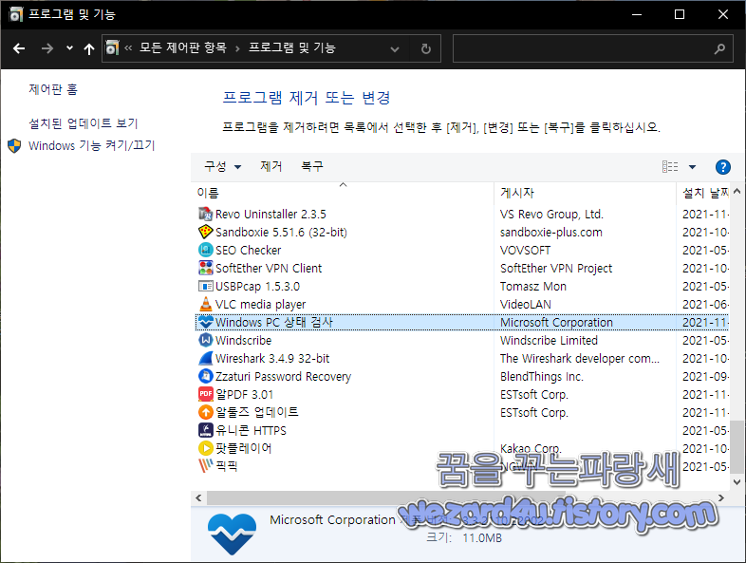Click the 유니콘 HTTPS icon
This screenshot has width=746, height=563.
(x=205, y=430)
